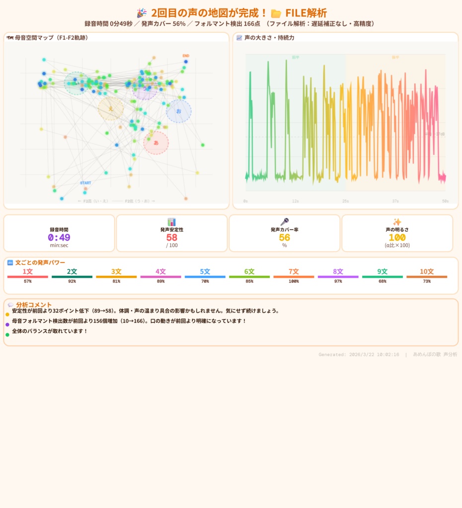Click the speech bubble icon beside 分析コメント
This screenshot has height=508, width=462.
click(x=10, y=305)
